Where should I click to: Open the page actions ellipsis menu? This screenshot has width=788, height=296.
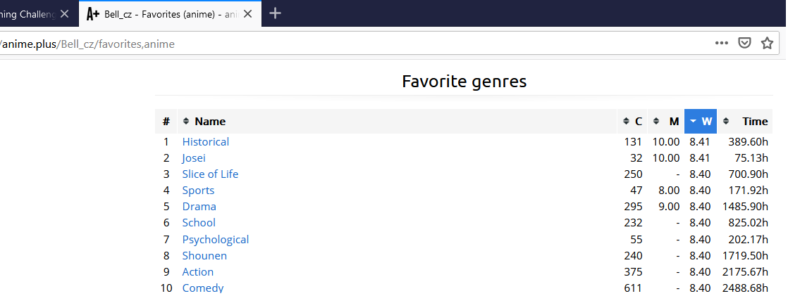721,44
